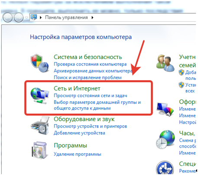The image size is (198, 175).
Task: Click the Network and Internet globe icon
Action: pos(39,96)
